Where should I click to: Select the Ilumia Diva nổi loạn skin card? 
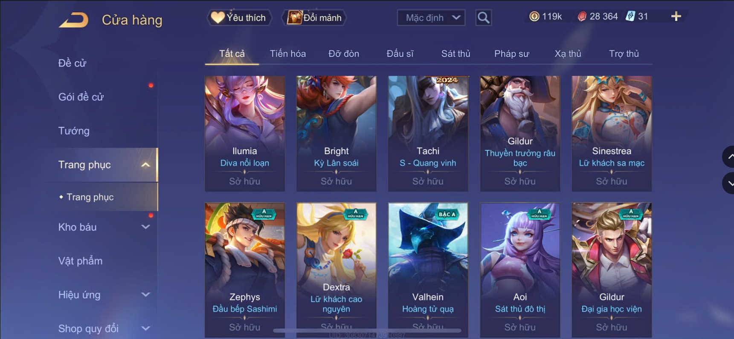click(x=245, y=133)
